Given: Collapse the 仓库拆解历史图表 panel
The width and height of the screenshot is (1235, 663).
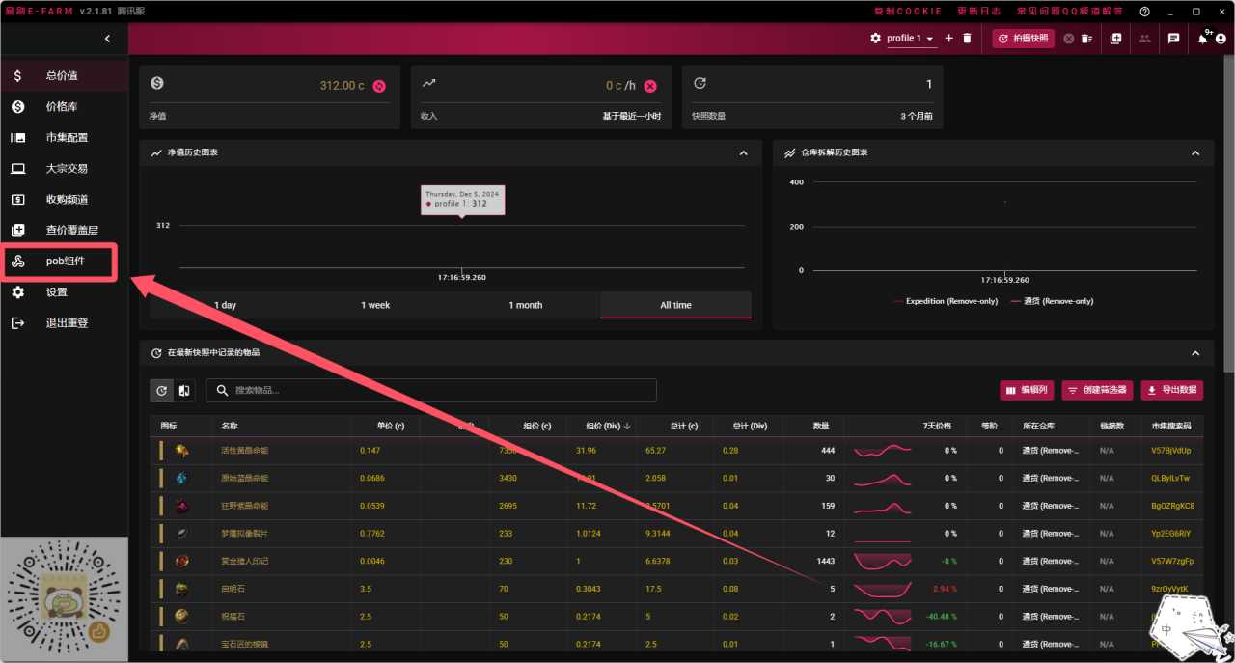Looking at the screenshot, I should [1195, 153].
